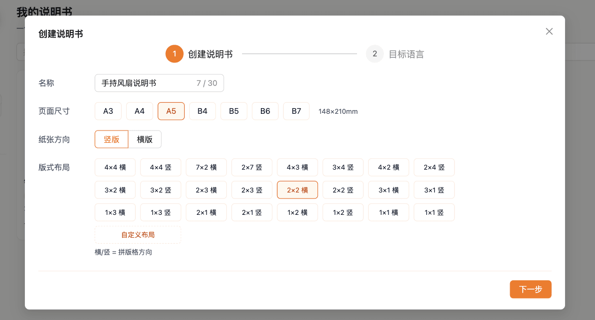Click step 1 创建说明书 indicator
The height and width of the screenshot is (320, 595).
click(199, 54)
